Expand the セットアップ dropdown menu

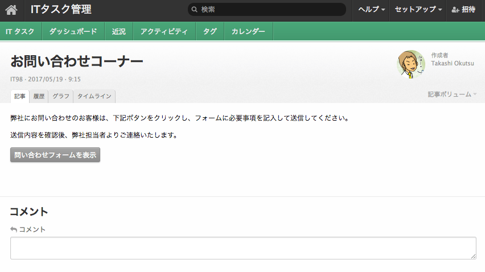(x=418, y=10)
